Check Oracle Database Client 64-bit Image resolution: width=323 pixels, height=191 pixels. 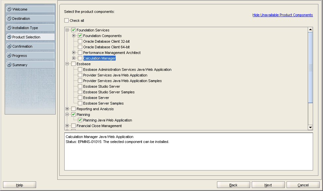point(80,47)
